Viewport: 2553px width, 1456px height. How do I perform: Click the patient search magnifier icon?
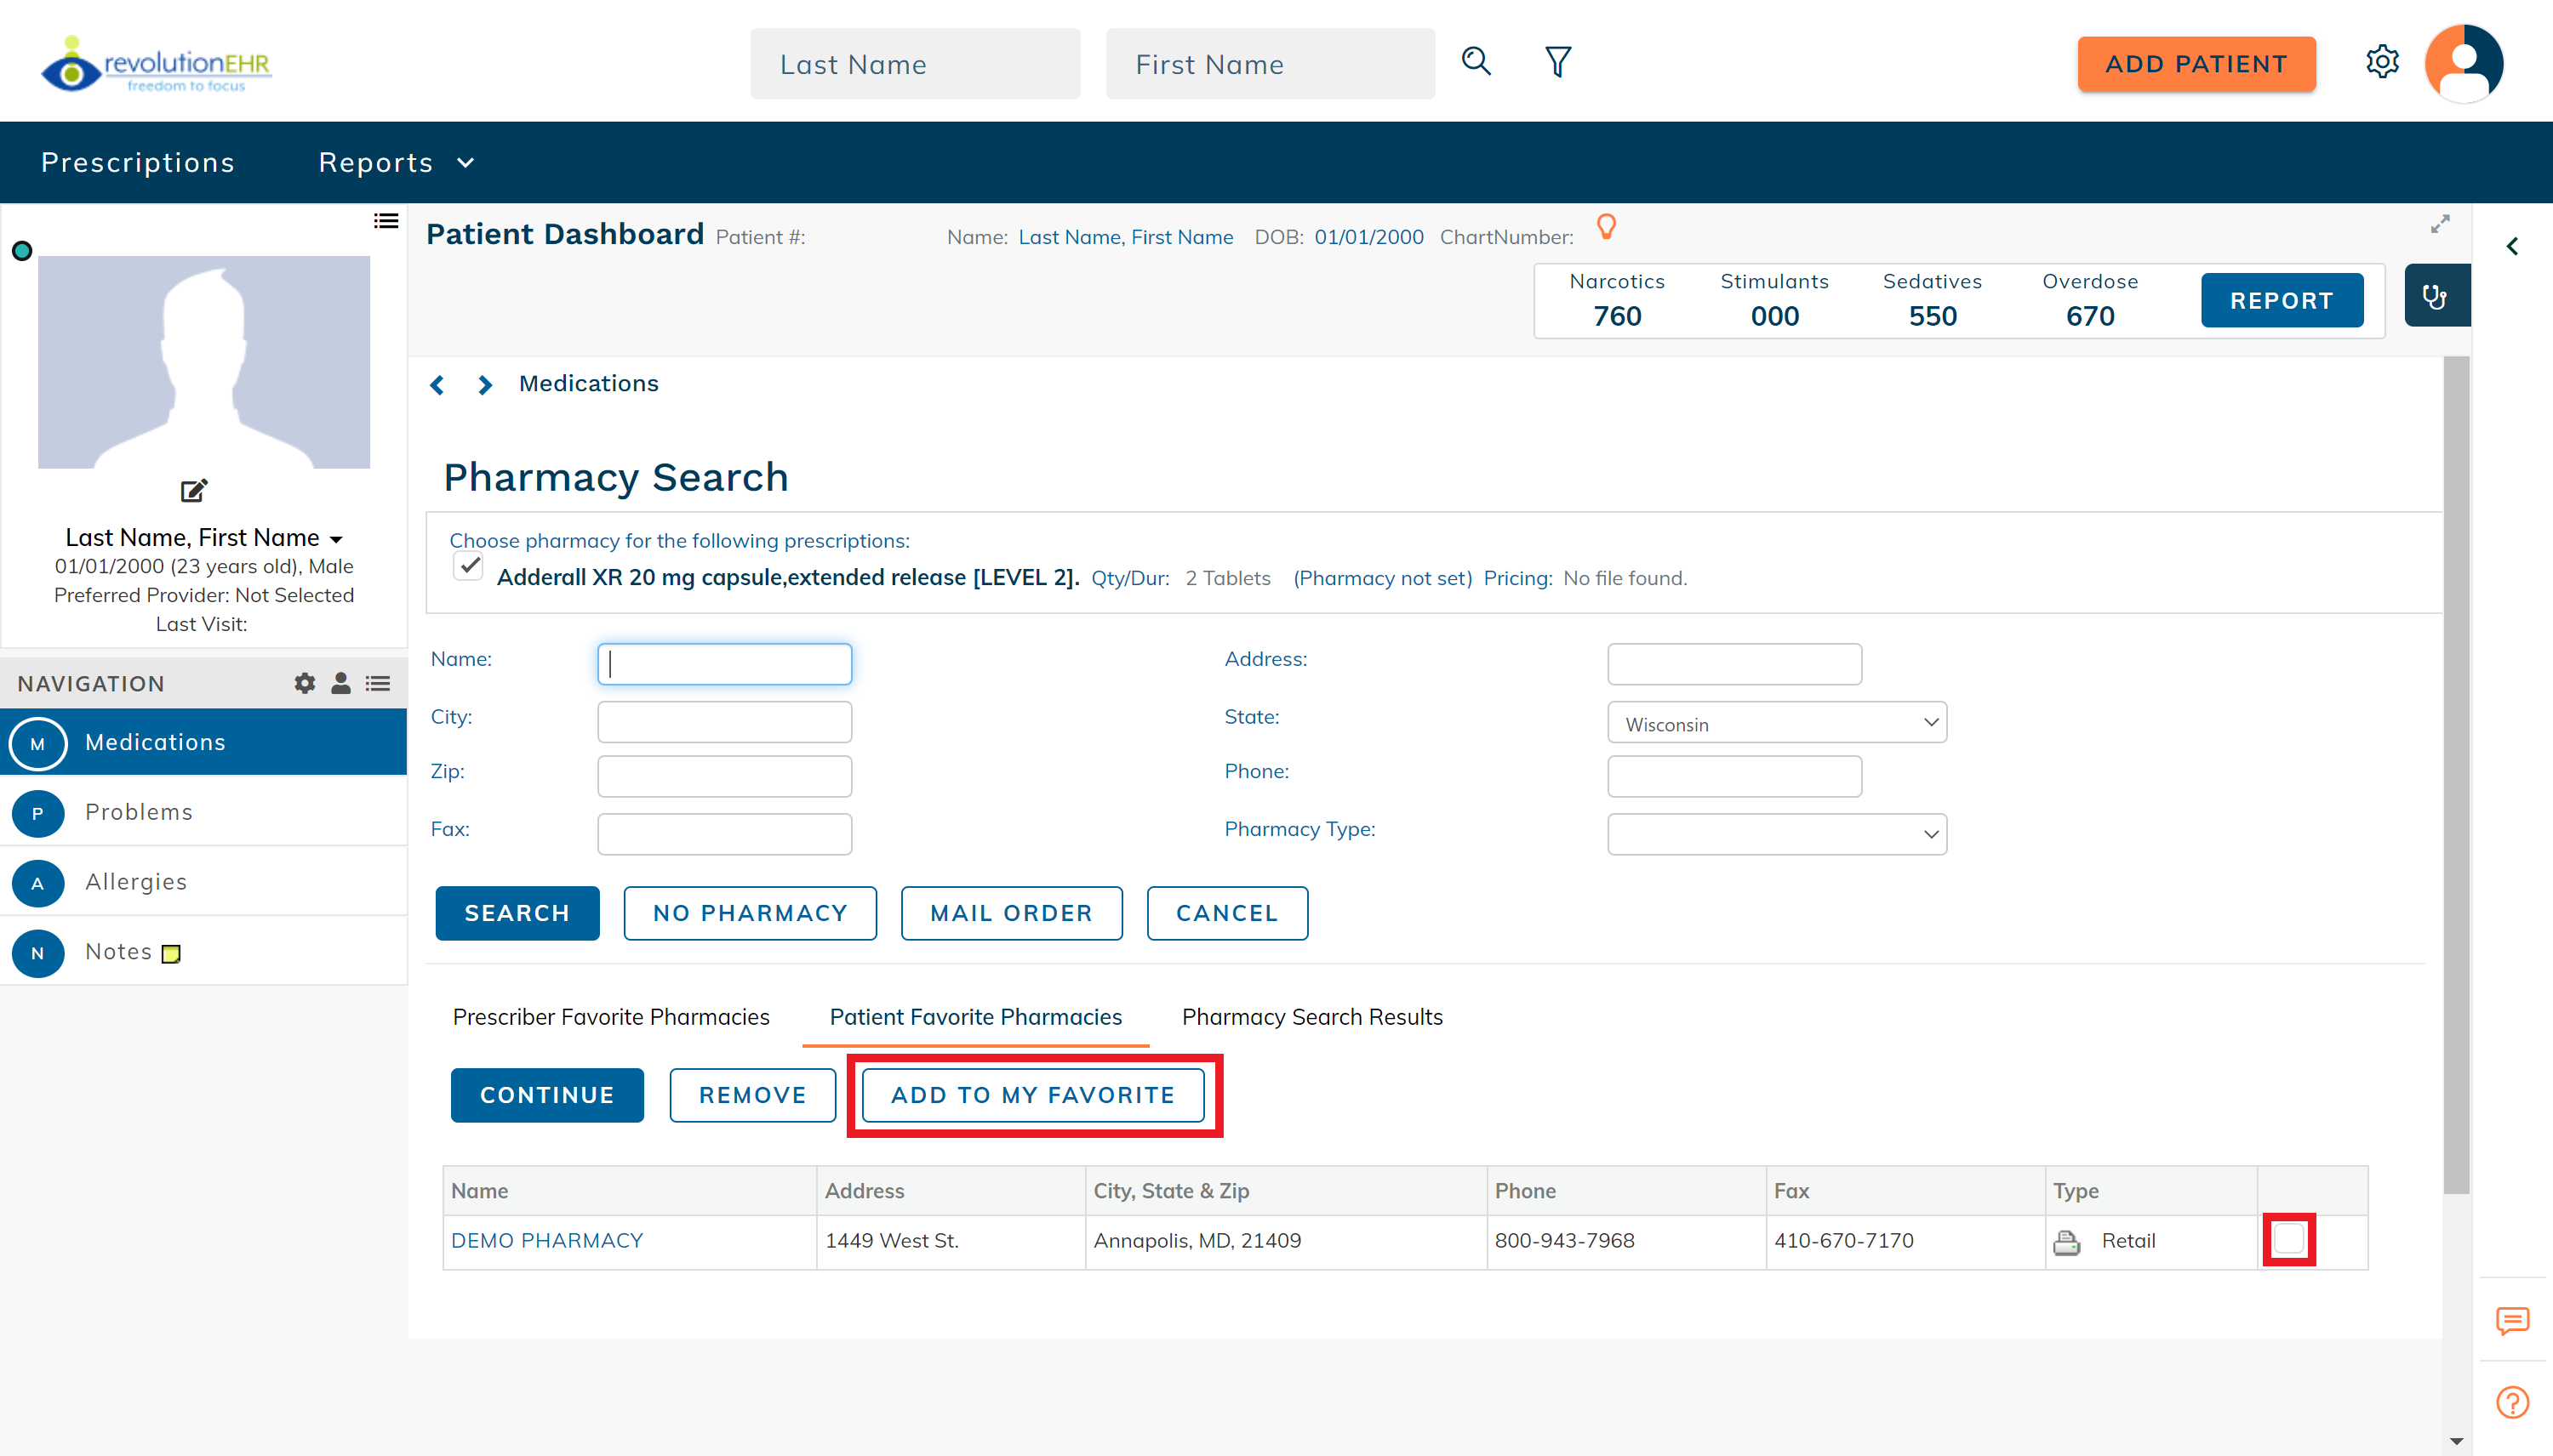pos(1476,62)
